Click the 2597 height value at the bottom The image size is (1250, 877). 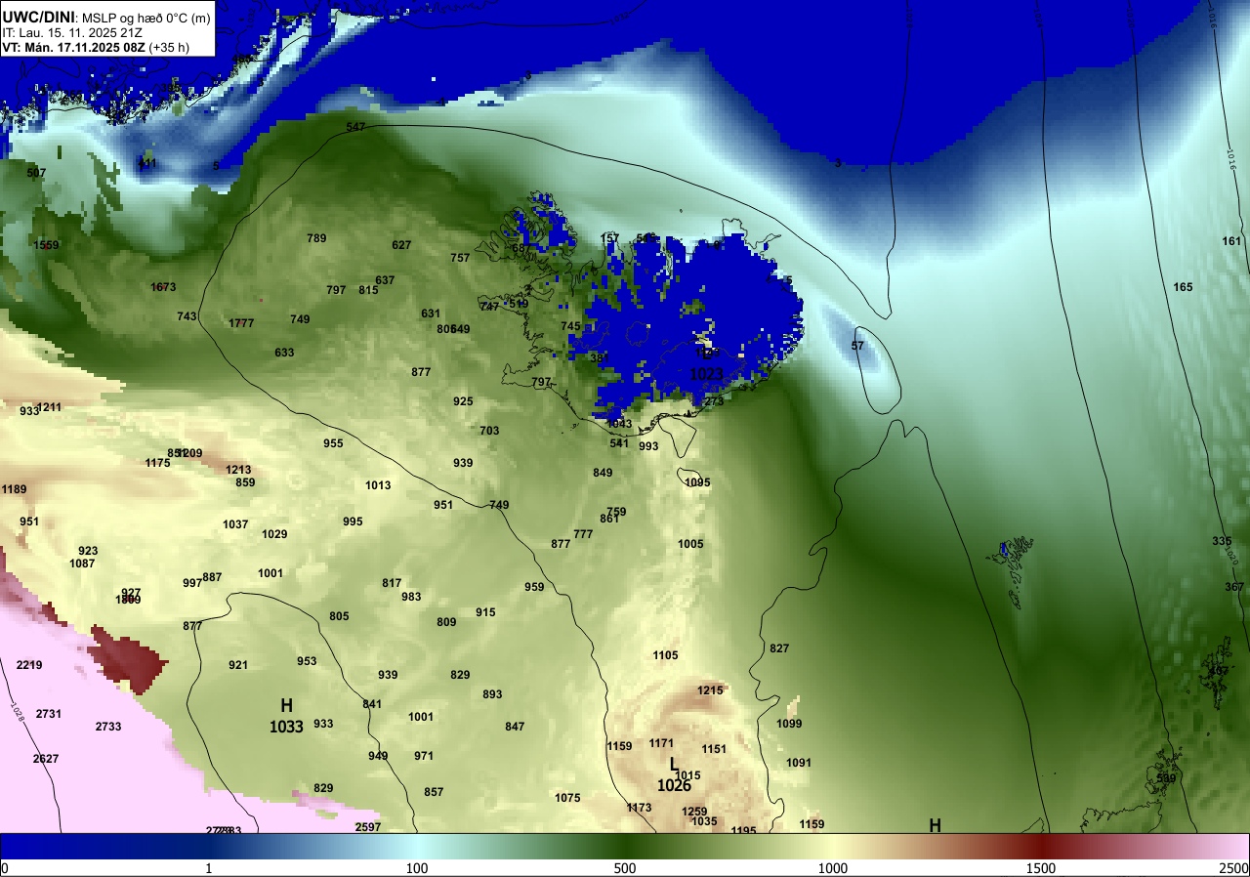tap(368, 827)
